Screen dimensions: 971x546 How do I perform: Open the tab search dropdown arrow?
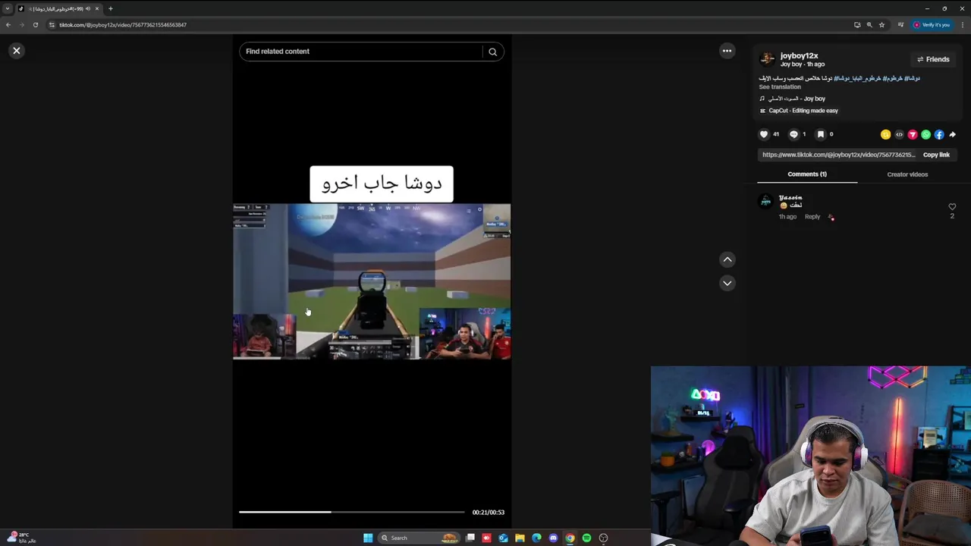point(8,8)
